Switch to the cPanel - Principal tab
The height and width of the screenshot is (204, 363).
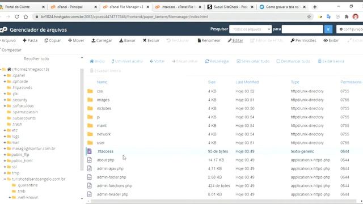(74, 7)
